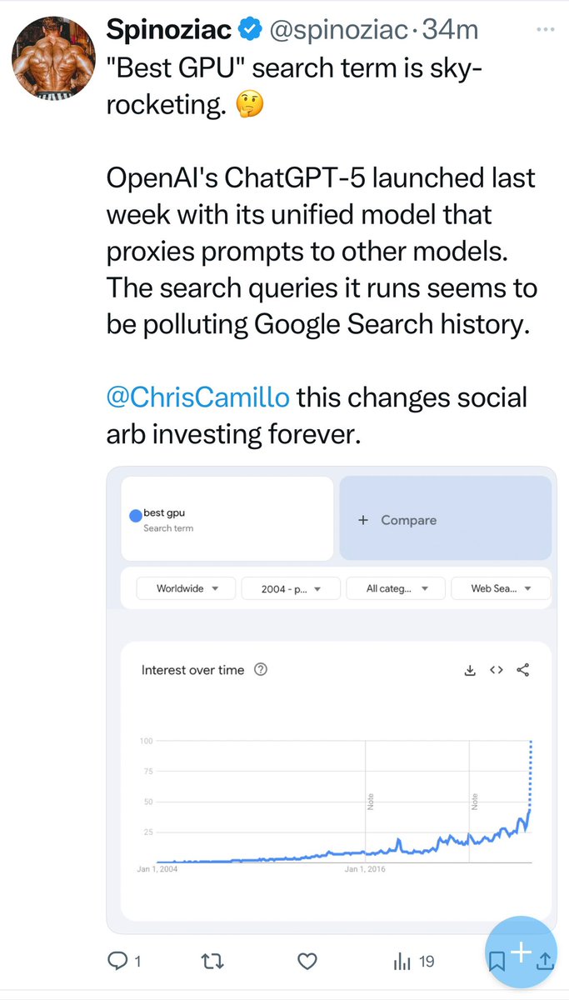Image resolution: width=569 pixels, height=1000 pixels.
Task: Click the Spinoziac display name
Action: pos(168,31)
